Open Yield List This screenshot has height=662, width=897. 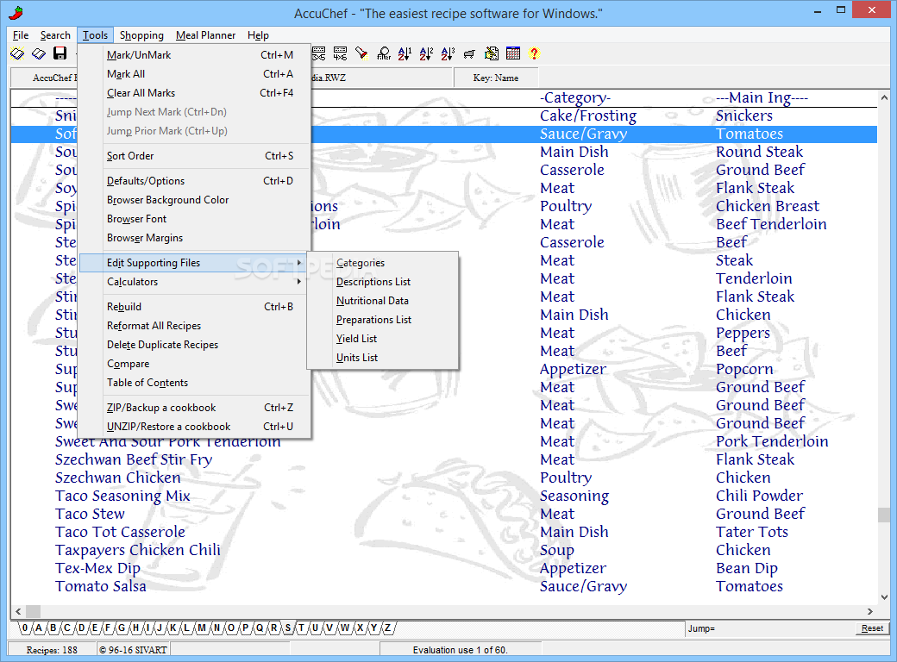383,338
